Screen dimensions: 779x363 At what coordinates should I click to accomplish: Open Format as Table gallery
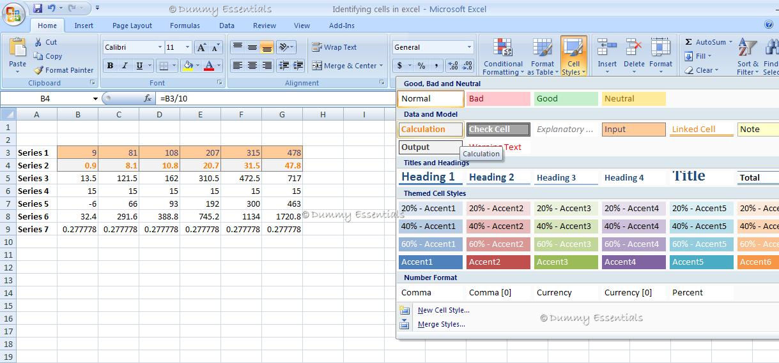click(x=543, y=56)
